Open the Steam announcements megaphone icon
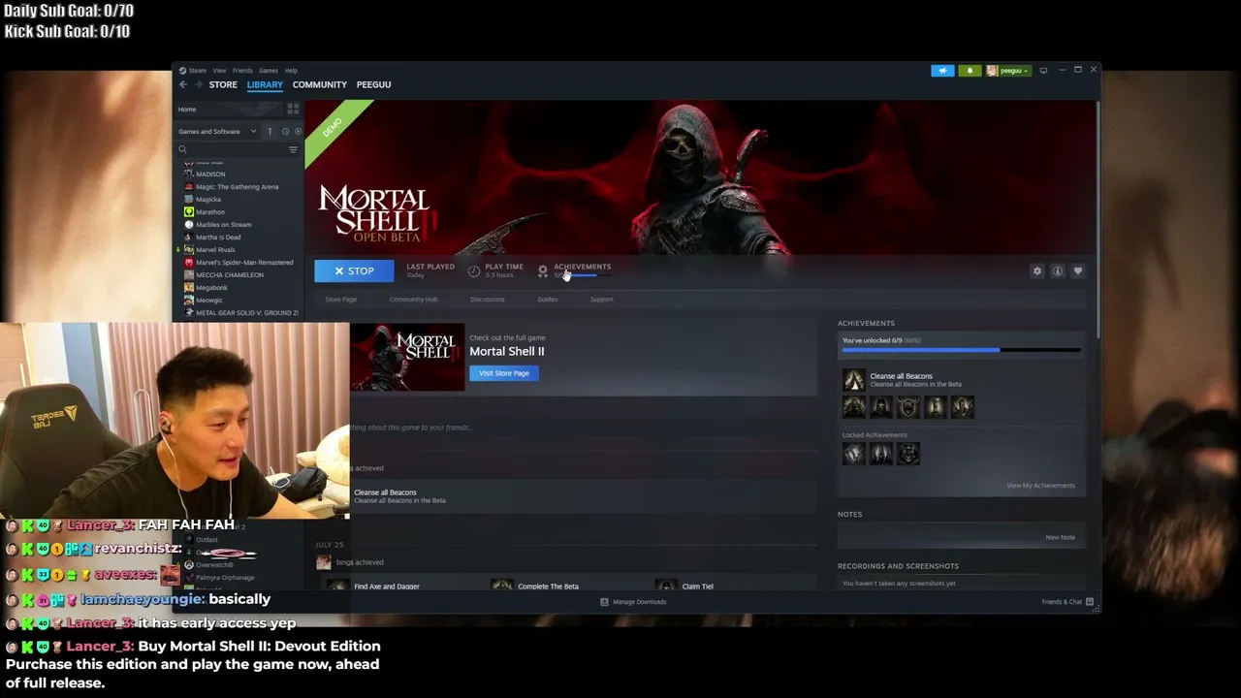1241x698 pixels. [942, 71]
